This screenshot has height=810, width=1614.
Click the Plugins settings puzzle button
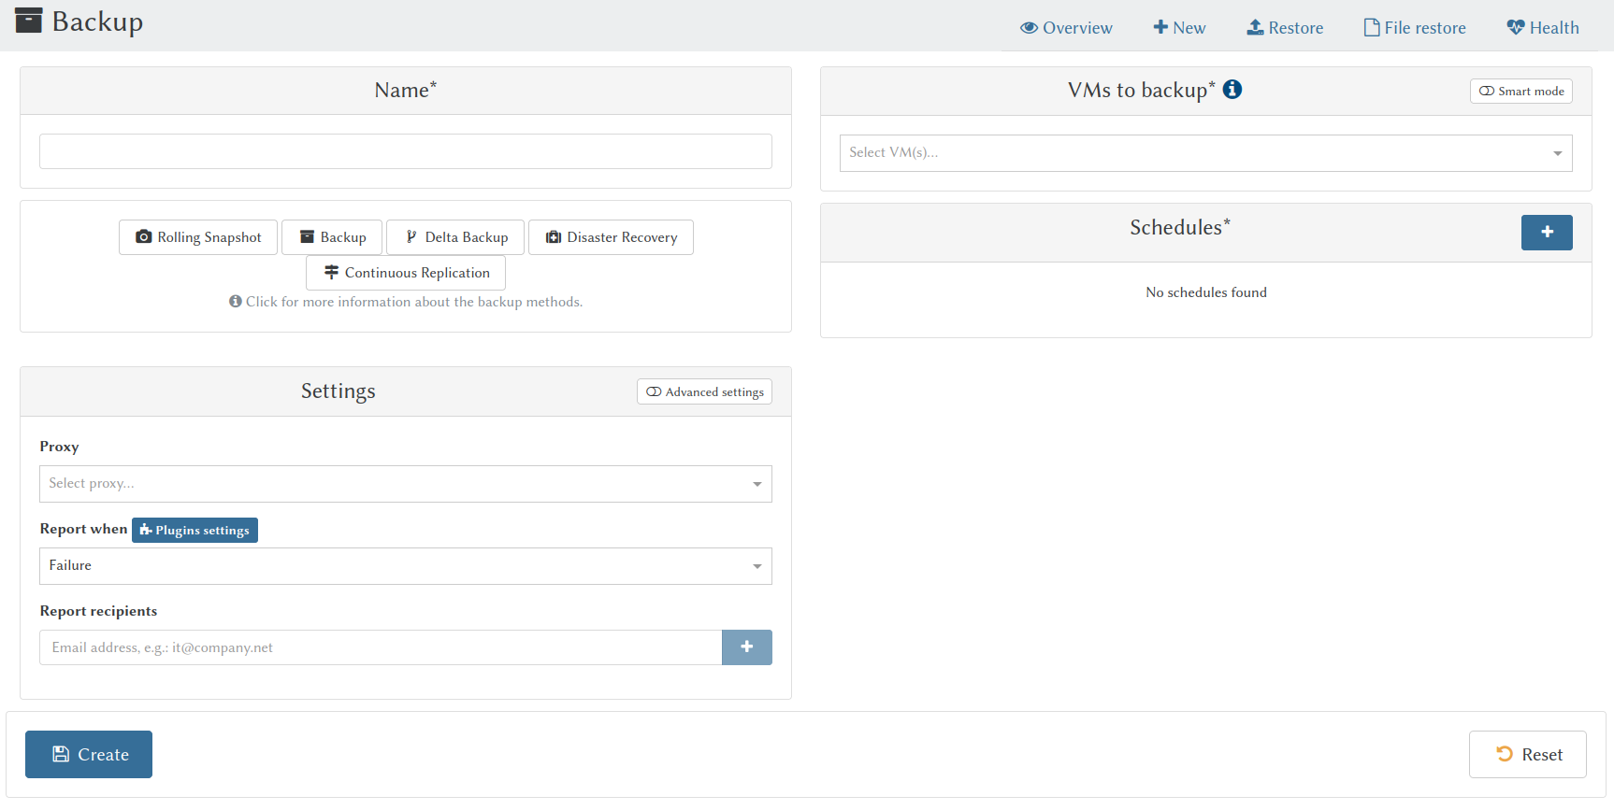click(195, 531)
